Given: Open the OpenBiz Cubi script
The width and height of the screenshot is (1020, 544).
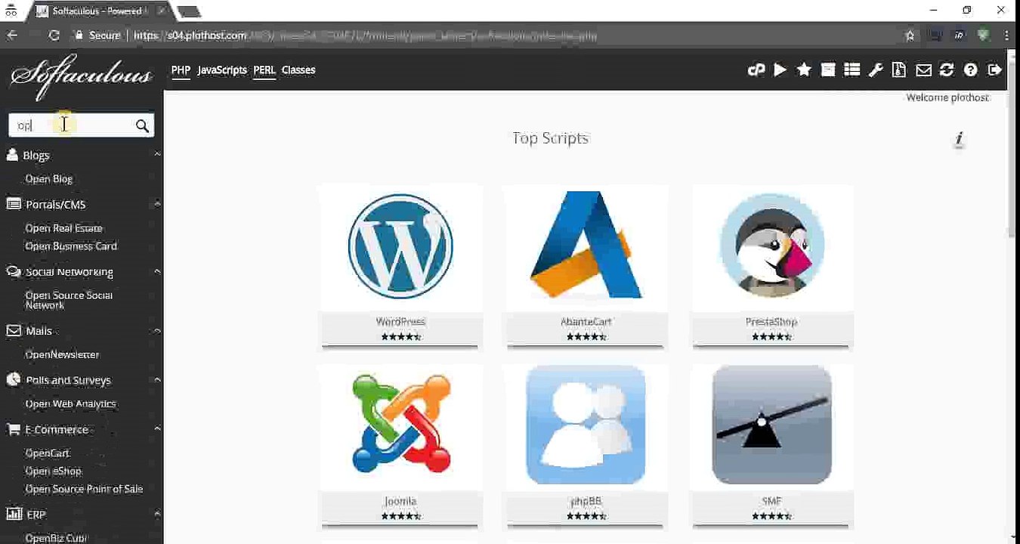Looking at the screenshot, I should pyautogui.click(x=56, y=538).
